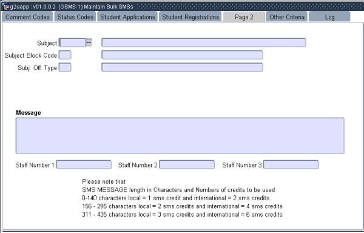Click the g2uapp window title icon

(5, 7)
